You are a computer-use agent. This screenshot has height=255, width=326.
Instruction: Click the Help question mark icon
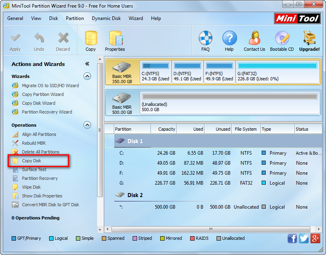[229, 38]
